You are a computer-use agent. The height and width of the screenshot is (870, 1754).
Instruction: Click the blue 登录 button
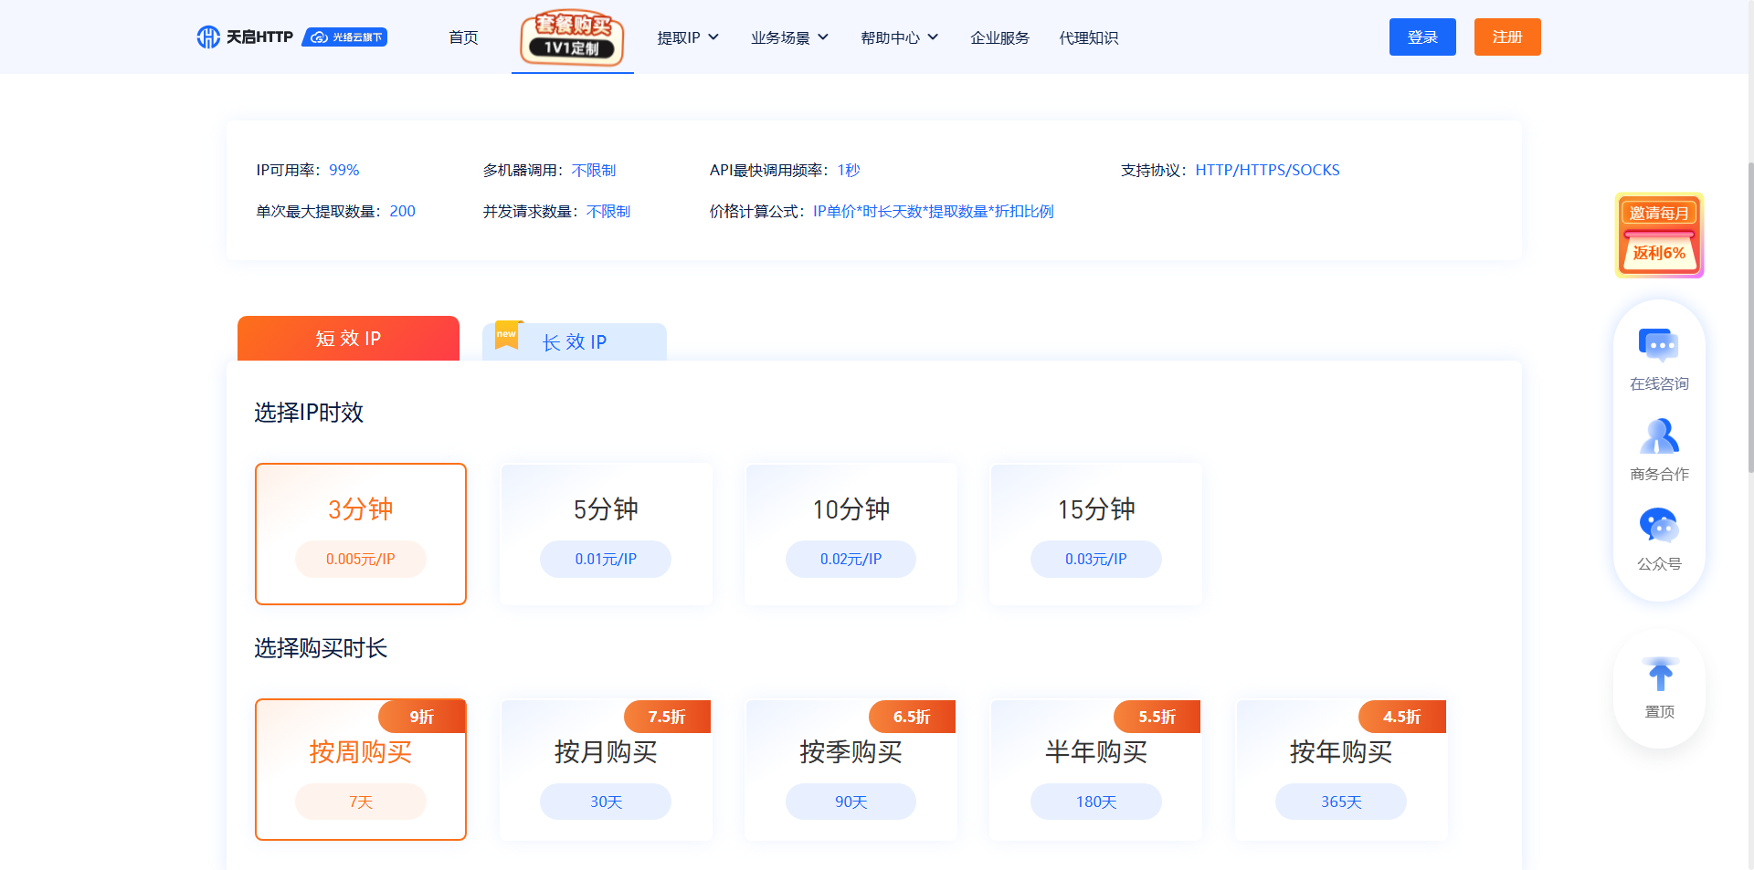click(x=1422, y=37)
